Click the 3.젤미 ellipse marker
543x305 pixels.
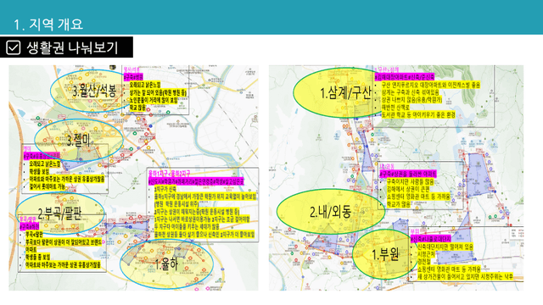(x=79, y=140)
